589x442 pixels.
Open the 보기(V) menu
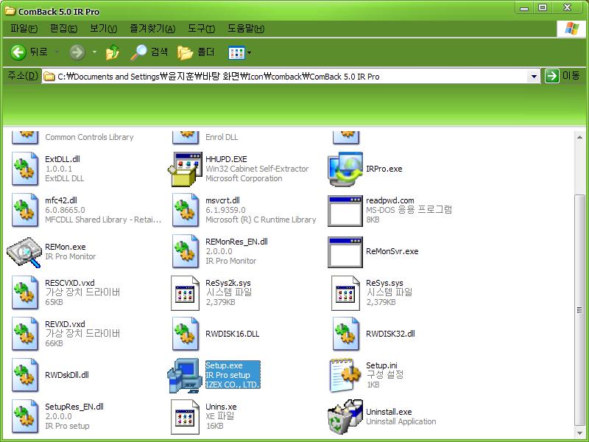pyautogui.click(x=103, y=29)
